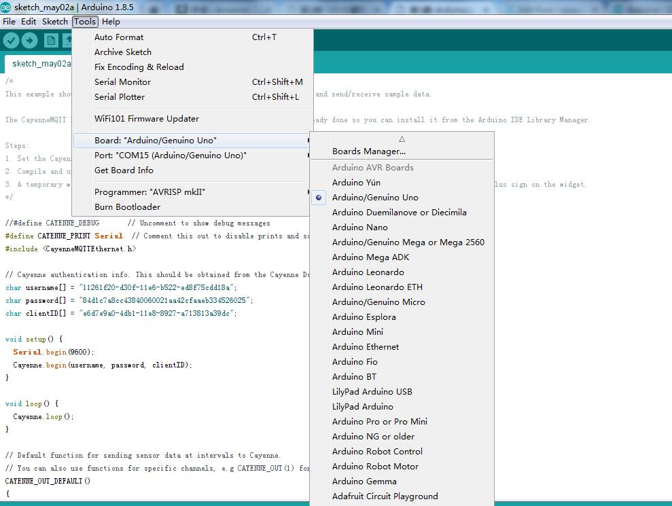Click the Arduino logo in title bar

[5, 7]
